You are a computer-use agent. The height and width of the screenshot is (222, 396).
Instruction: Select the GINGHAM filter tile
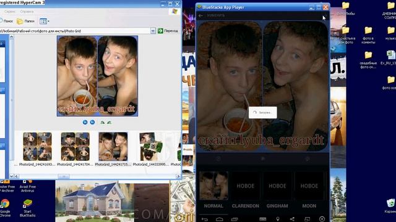point(277,186)
